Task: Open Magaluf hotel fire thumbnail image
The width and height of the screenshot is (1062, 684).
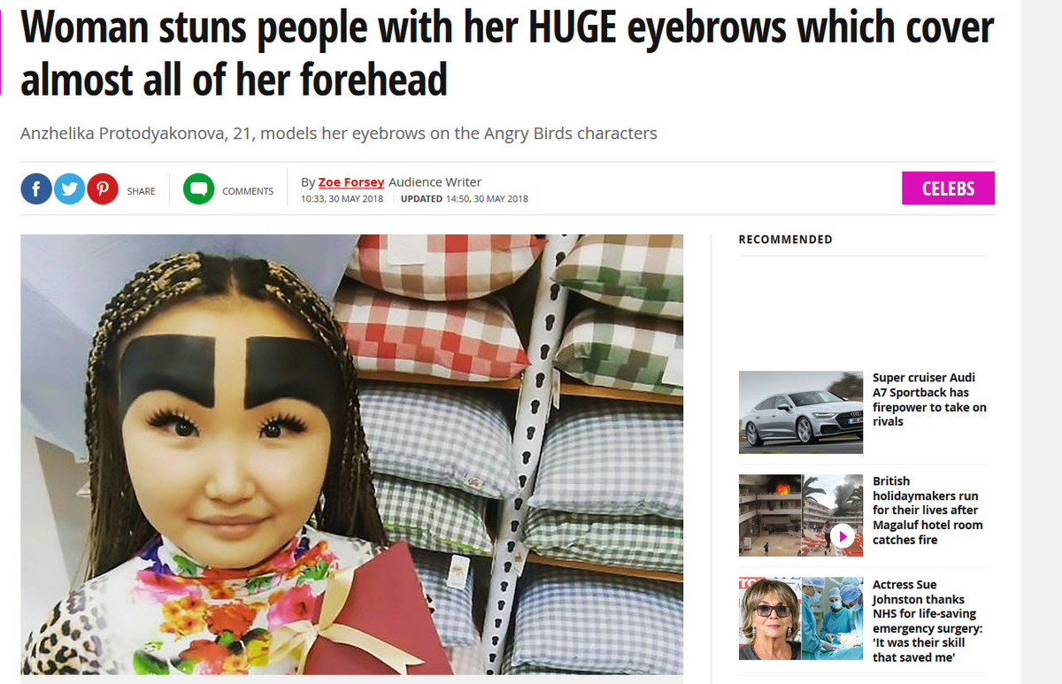Action: (801, 516)
